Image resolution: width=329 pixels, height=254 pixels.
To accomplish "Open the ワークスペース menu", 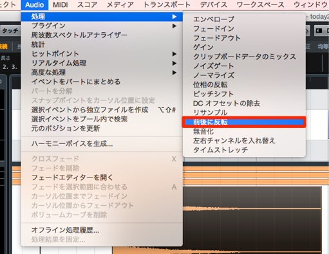I will pyautogui.click(x=260, y=5).
